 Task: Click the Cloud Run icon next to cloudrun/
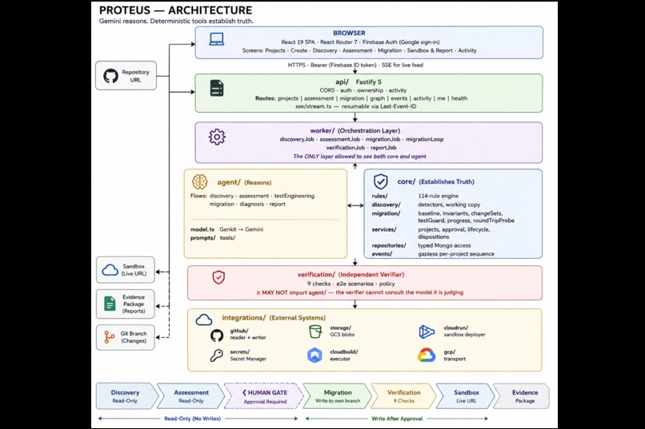(x=427, y=332)
